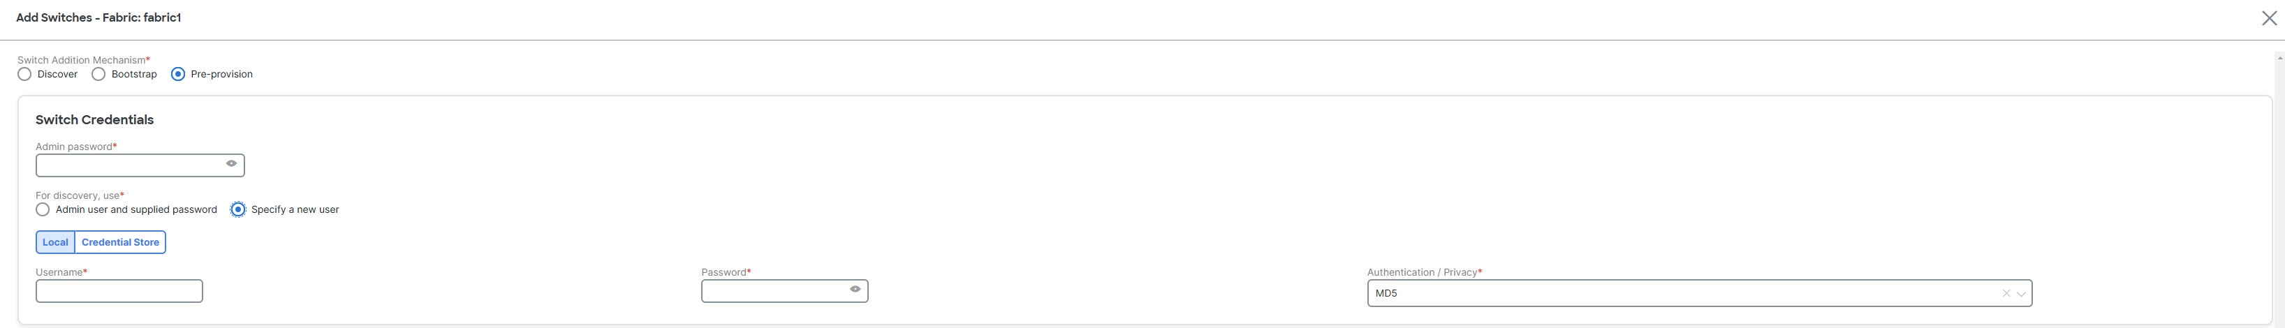Click into the Username field
The height and width of the screenshot is (328, 2285).
pyautogui.click(x=119, y=291)
